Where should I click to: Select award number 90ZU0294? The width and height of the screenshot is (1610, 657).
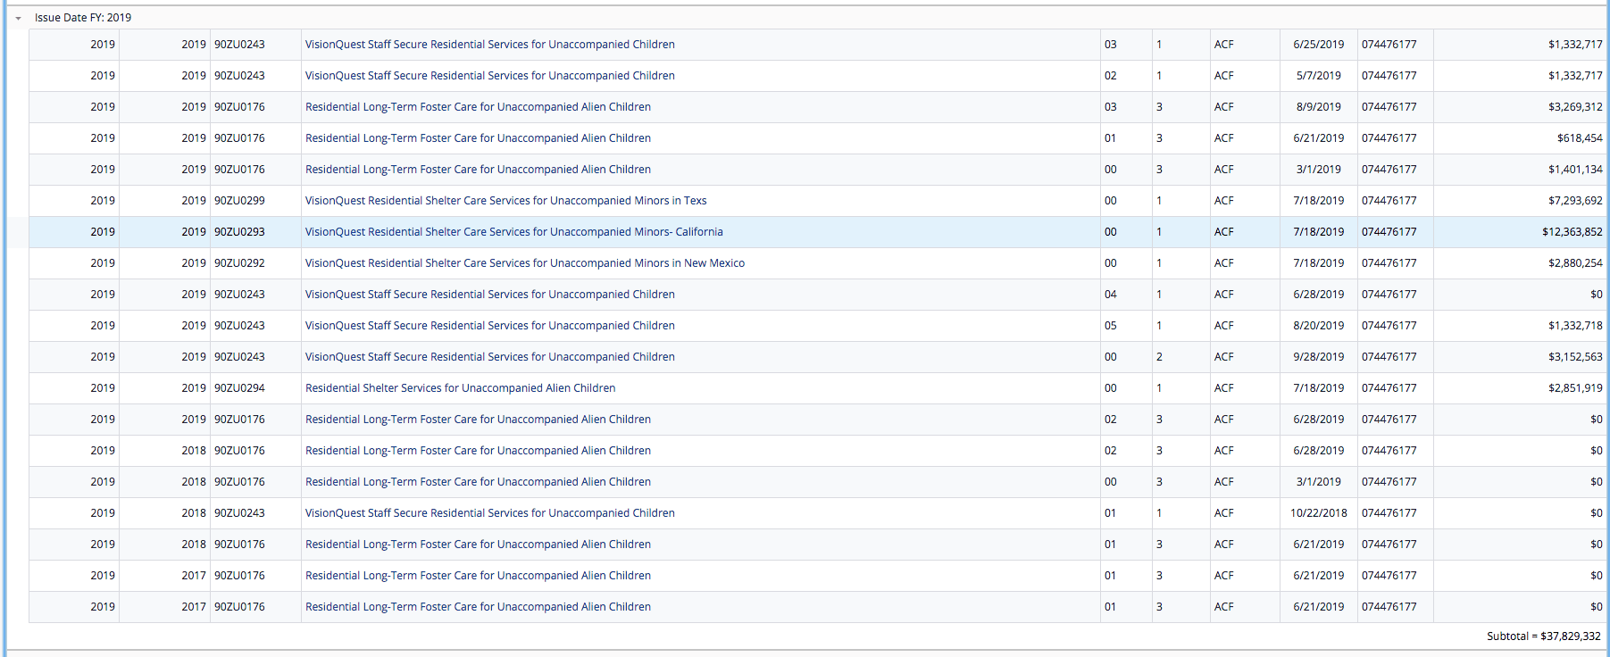[239, 388]
